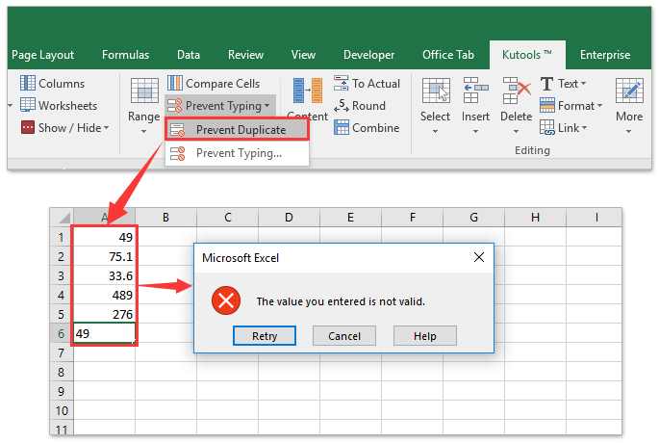
Task: Switch to the Page Layout tab
Action: (43, 55)
